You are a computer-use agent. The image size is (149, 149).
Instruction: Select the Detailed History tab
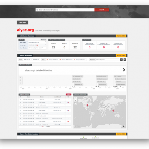(24, 94)
